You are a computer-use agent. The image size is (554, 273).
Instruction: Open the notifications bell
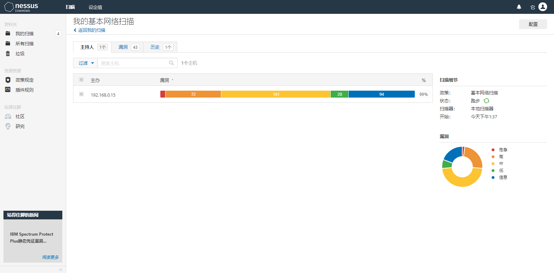(519, 7)
